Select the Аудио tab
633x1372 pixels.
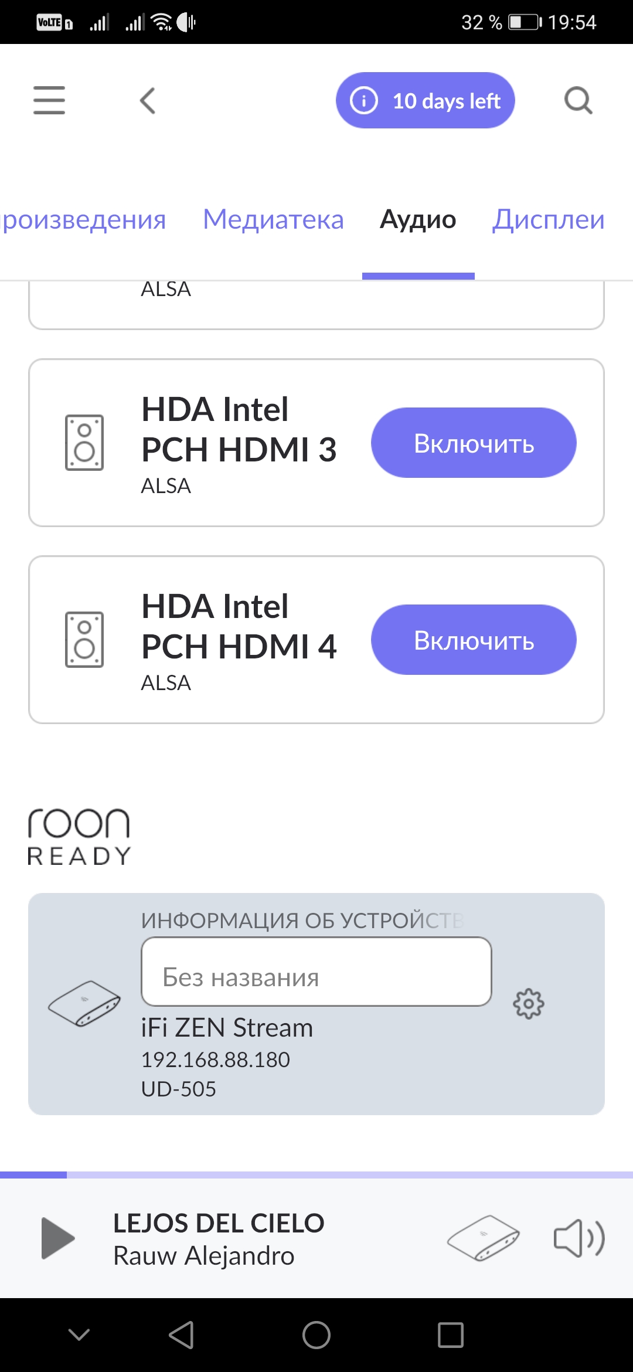(418, 220)
